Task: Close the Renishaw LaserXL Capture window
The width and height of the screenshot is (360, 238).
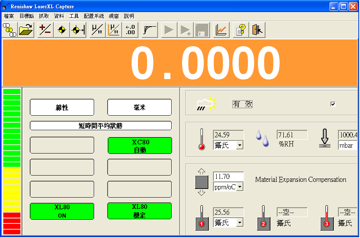Action: pyautogui.click(x=353, y=6)
